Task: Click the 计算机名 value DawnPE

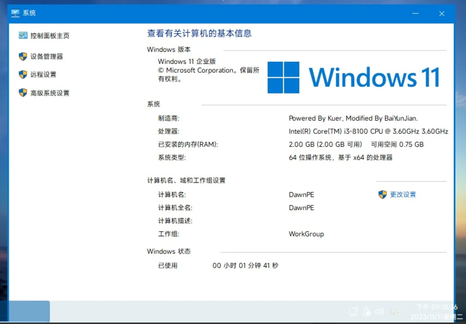Action: click(301, 195)
